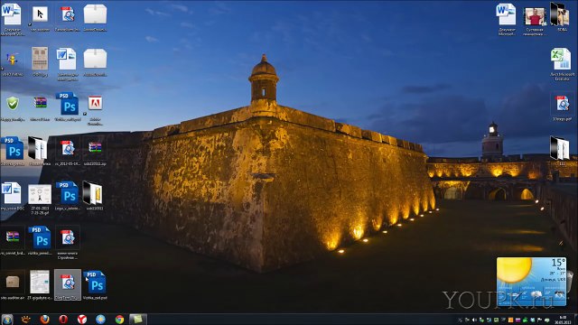Open the Windows Start menu orb

pos(7,319)
